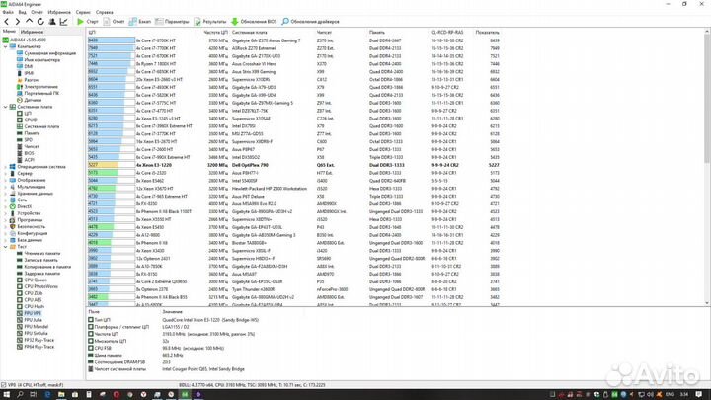Image resolution: width=711 pixels, height=400 pixels.
Task: Click the Отчет toolbar button
Action: click(x=114, y=22)
